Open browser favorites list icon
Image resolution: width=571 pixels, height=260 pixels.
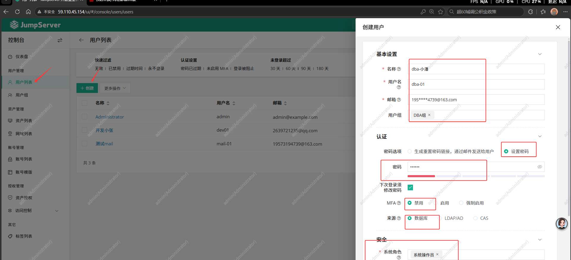[543, 12]
